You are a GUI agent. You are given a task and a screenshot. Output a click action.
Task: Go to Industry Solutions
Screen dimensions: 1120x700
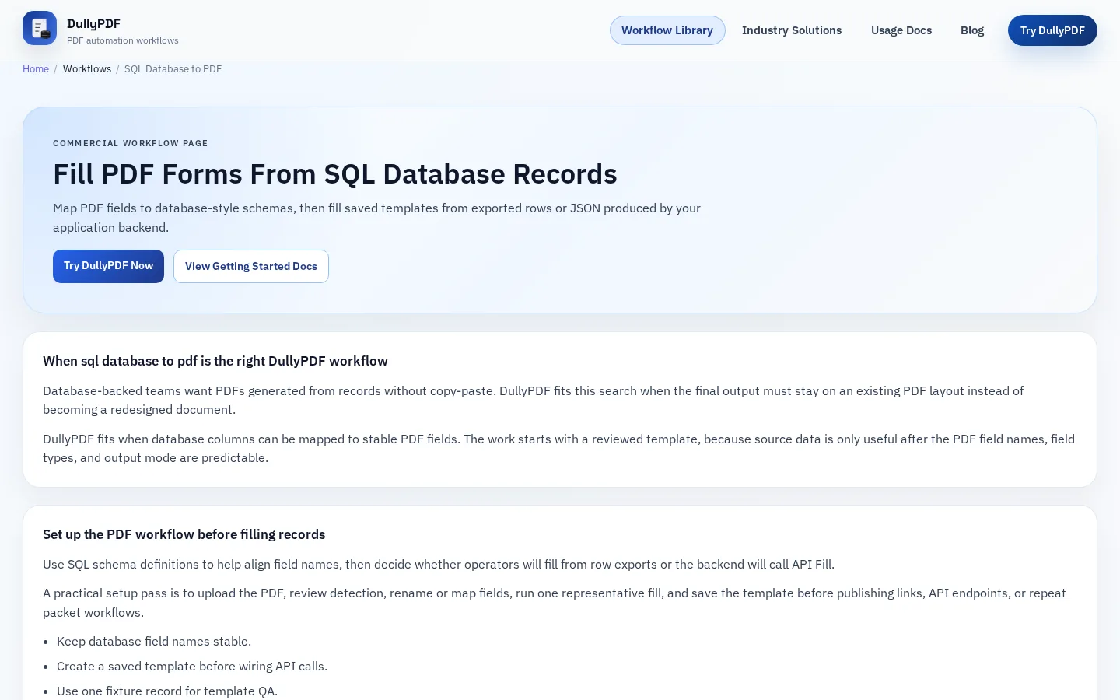click(x=792, y=30)
